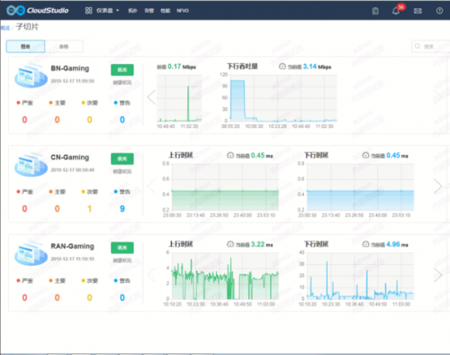The width and height of the screenshot is (450, 355).
Task: Click the 子切片 page title
Action: point(27,27)
